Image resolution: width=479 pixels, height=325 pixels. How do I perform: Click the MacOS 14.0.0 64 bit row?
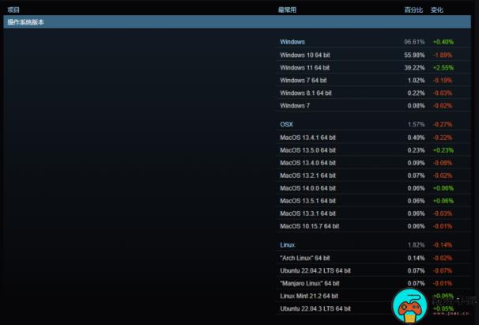coord(373,188)
